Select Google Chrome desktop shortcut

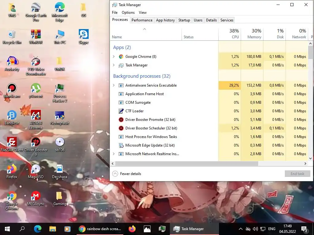(12, 200)
